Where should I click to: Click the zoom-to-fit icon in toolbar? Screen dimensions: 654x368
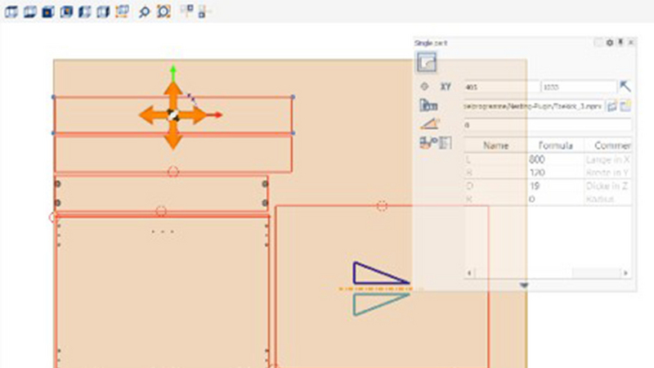click(x=163, y=12)
